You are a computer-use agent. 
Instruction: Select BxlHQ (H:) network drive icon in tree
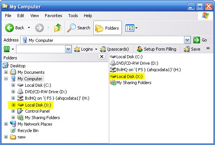pos(20,98)
